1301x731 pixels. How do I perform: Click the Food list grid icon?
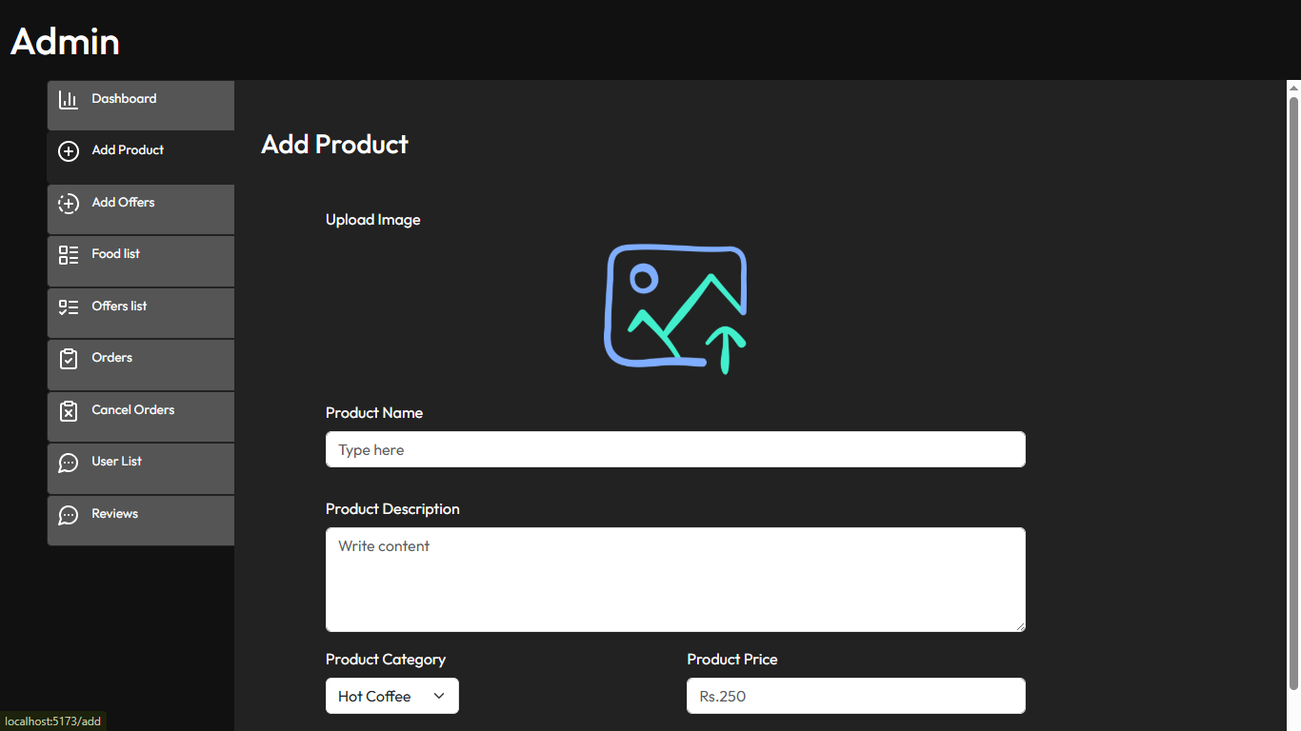69,255
